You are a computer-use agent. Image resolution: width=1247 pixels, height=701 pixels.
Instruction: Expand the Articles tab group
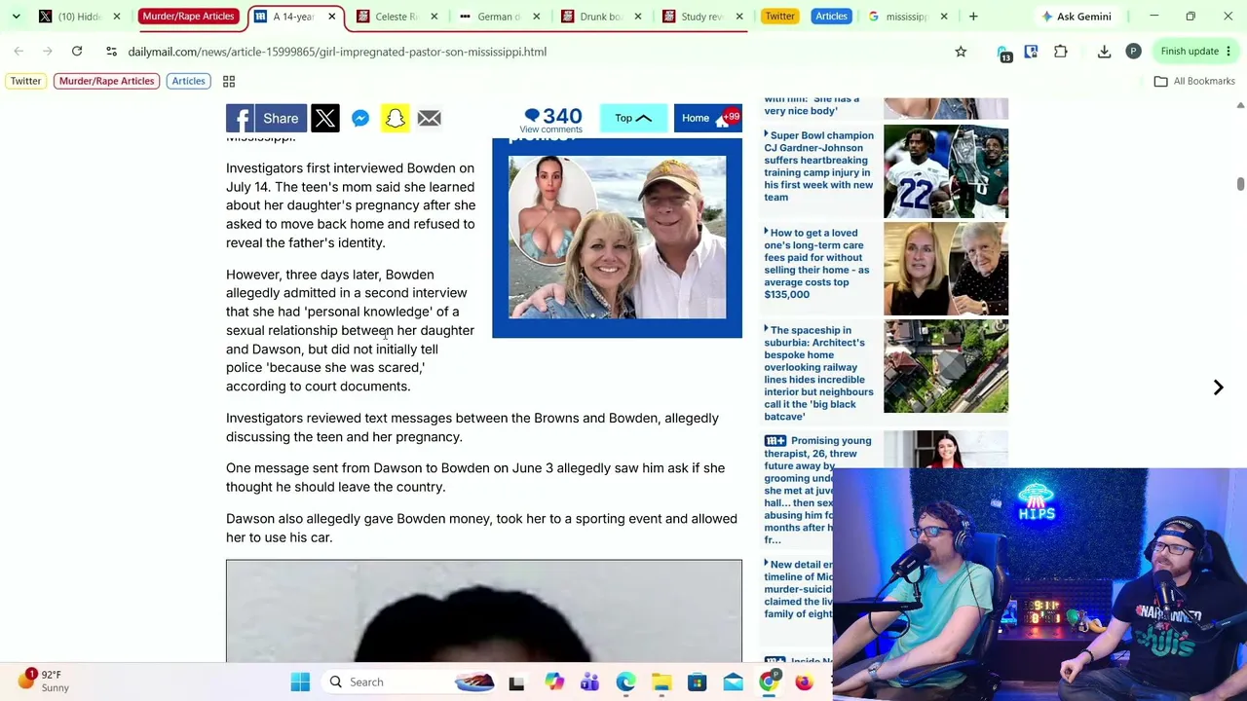(831, 17)
